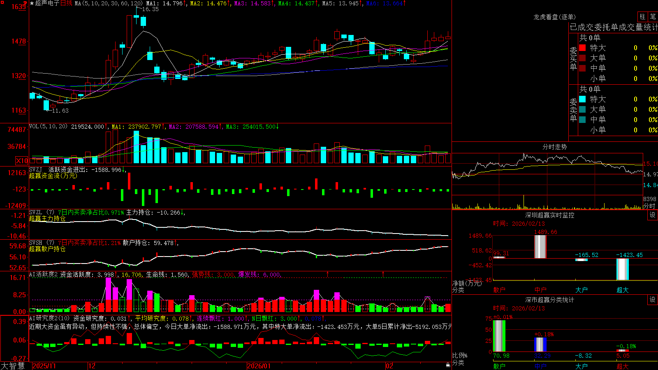Click the -1423.45 超大 bar in realtime monitor
The width and height of the screenshot is (658, 370).
[622, 269]
